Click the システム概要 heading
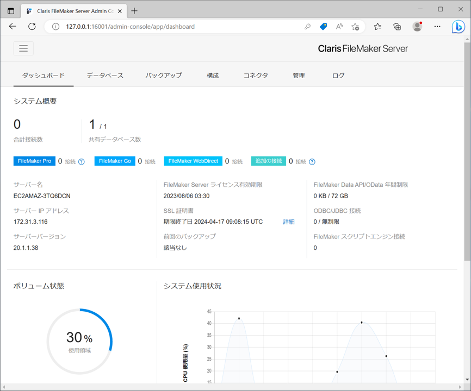 tap(35, 102)
